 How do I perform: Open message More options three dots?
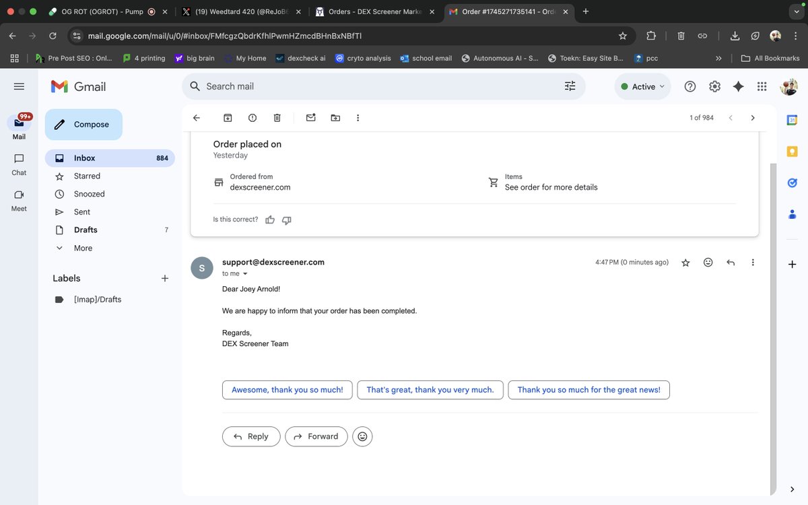point(753,263)
